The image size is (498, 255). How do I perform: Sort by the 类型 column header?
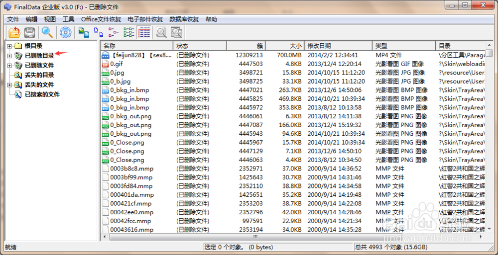click(403, 46)
